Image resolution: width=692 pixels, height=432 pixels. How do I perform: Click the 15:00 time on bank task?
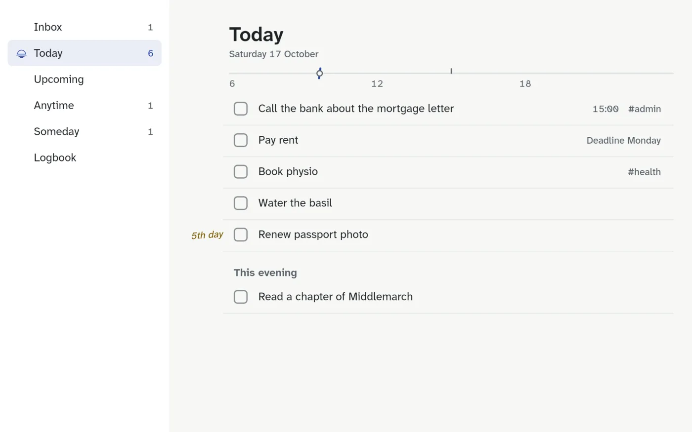click(x=605, y=109)
